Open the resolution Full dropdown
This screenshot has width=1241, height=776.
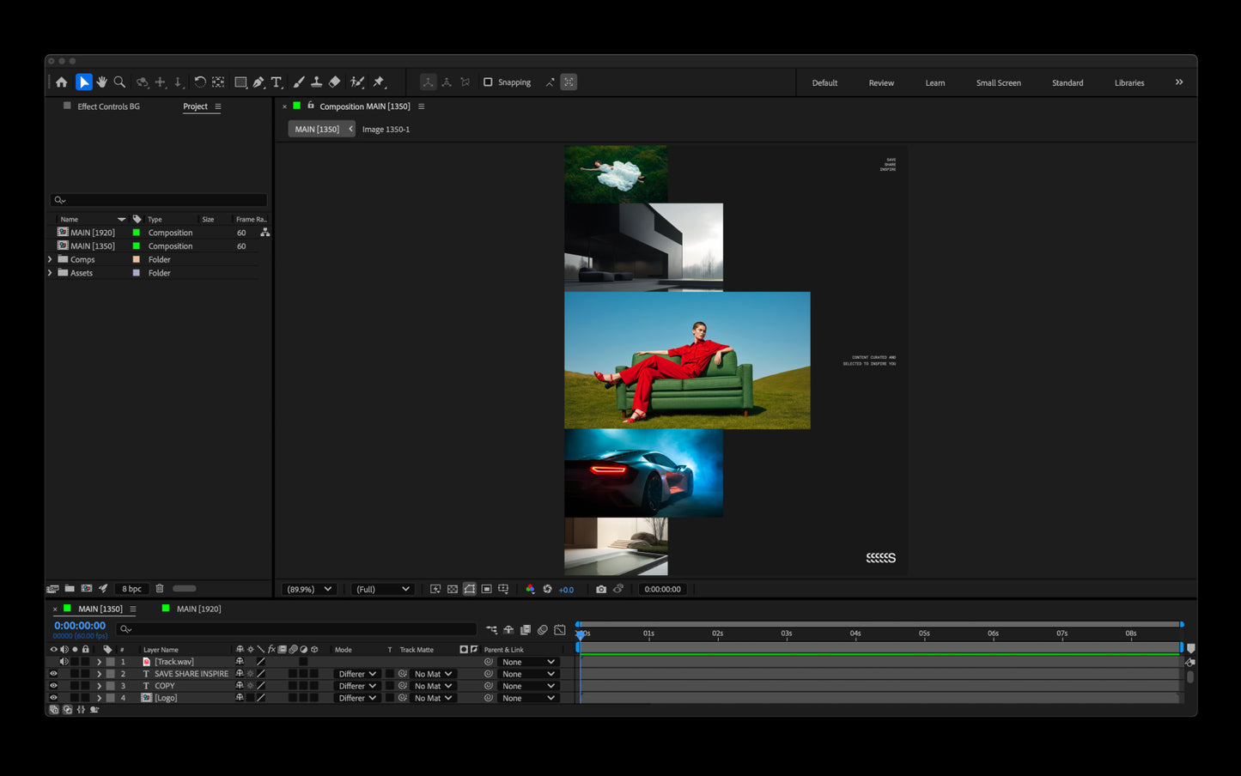click(382, 589)
